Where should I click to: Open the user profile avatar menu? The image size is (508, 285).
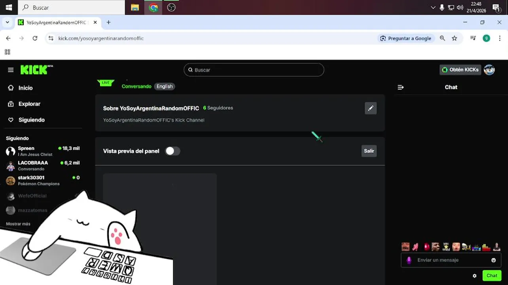coord(489,70)
